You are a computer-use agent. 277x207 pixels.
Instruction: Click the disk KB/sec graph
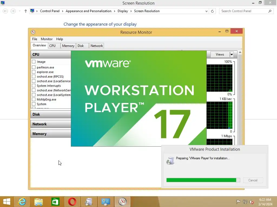(219, 115)
